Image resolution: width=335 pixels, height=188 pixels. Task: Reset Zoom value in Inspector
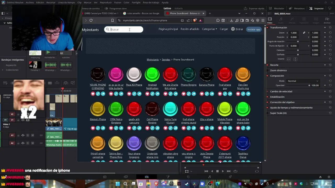330,33
